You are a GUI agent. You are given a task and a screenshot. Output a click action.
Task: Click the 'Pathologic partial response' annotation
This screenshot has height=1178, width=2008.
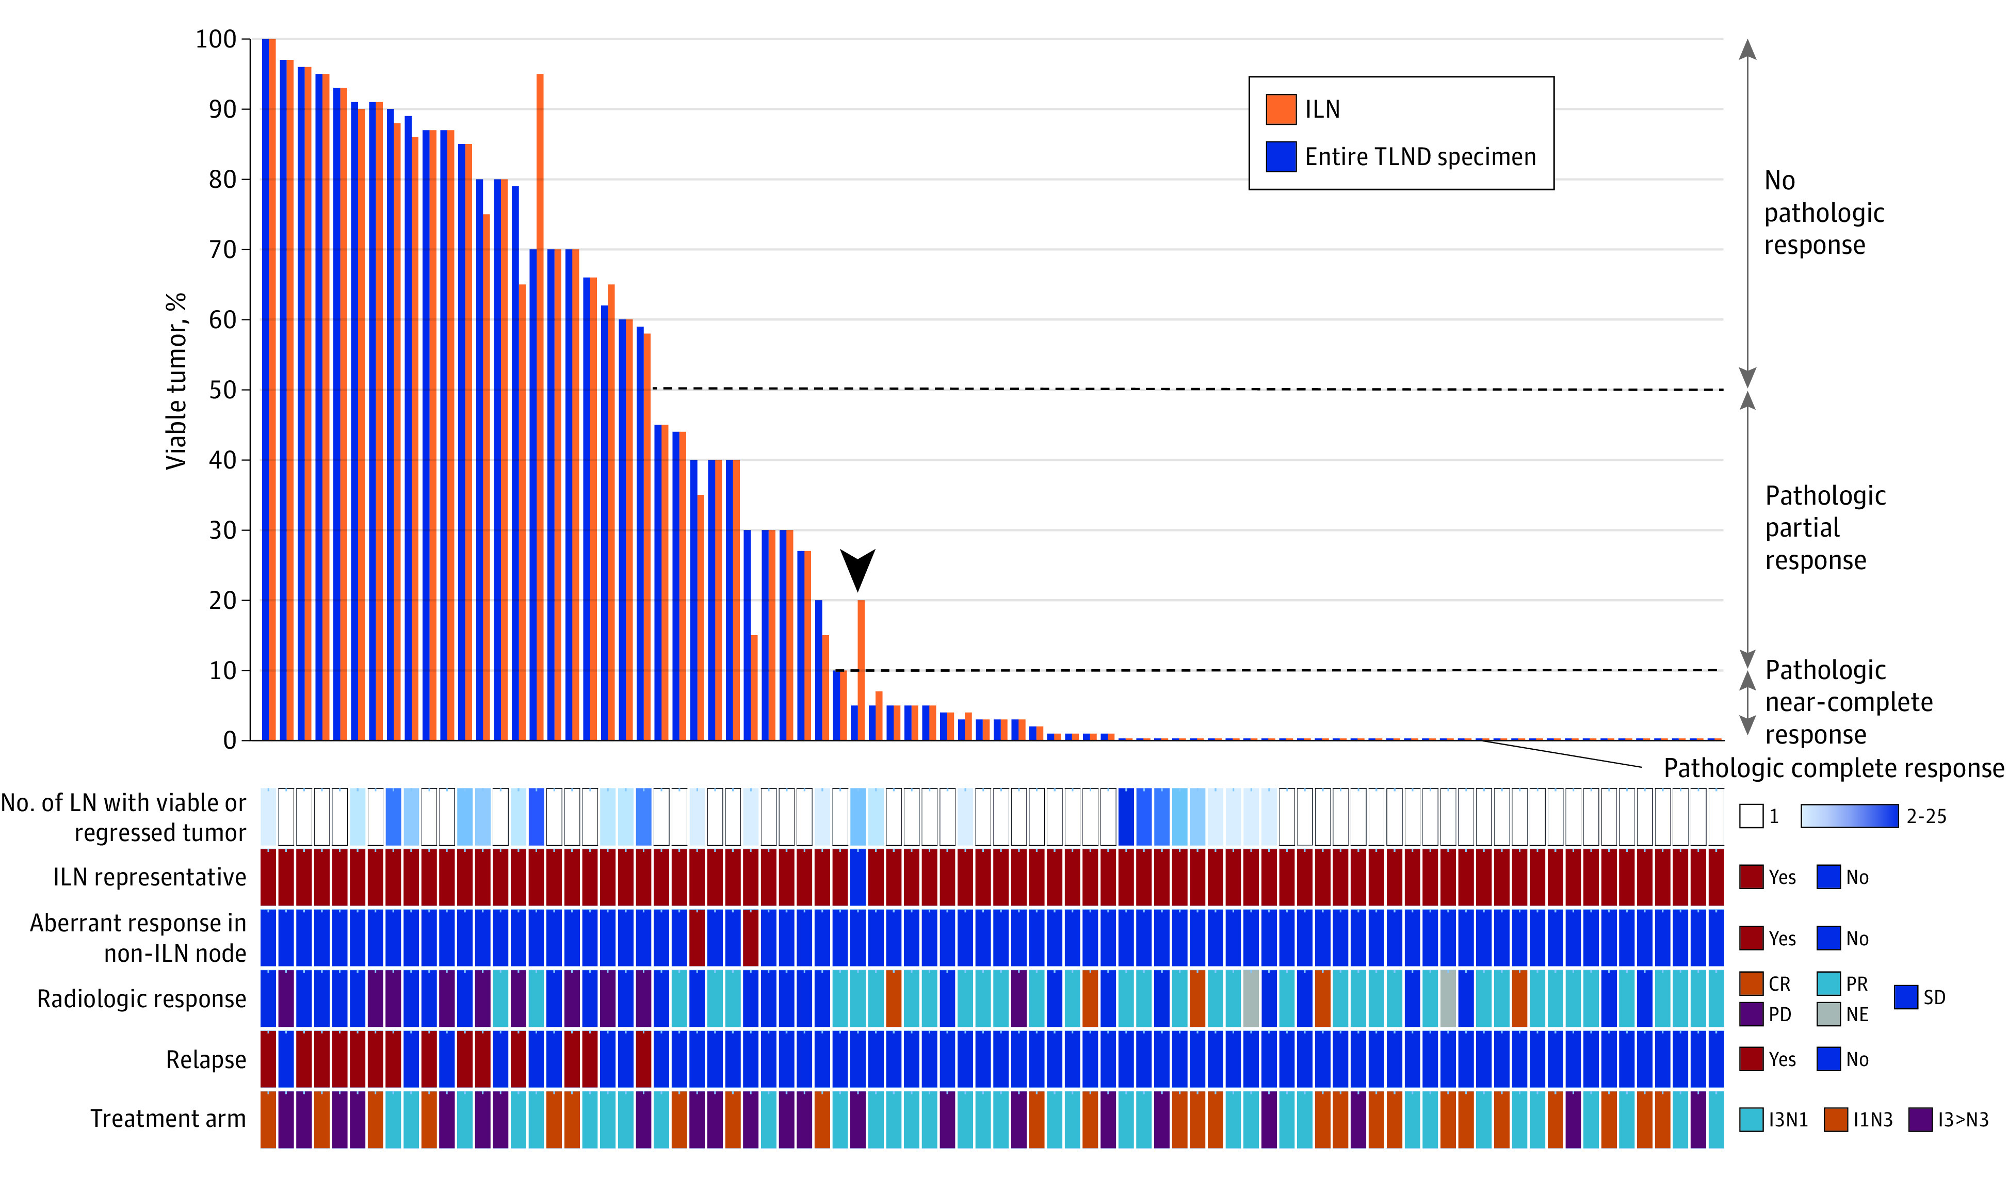coord(1825,528)
